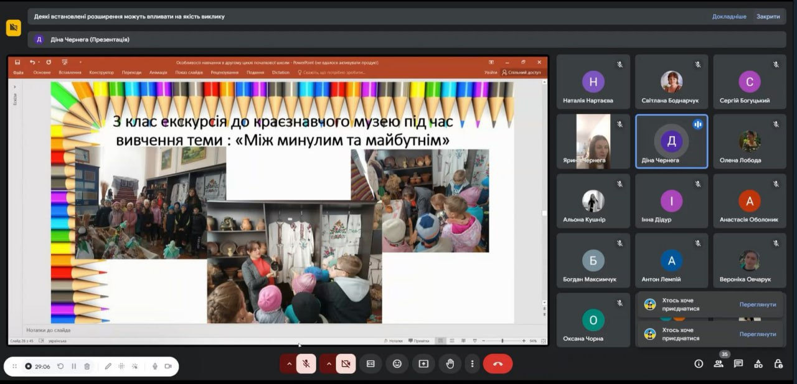The width and height of the screenshot is (797, 384).
Task: Toggle the recorder microphone icon
Action: (154, 366)
